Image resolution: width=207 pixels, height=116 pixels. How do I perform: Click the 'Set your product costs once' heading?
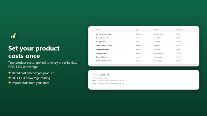[x=34, y=52]
